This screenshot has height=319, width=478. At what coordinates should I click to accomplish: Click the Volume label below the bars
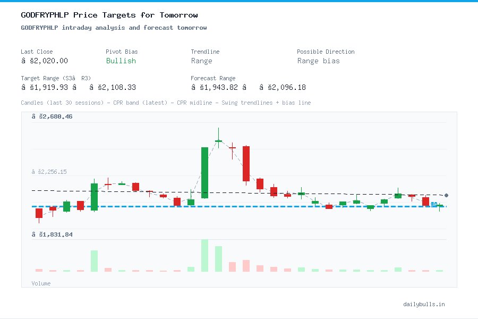[41, 283]
